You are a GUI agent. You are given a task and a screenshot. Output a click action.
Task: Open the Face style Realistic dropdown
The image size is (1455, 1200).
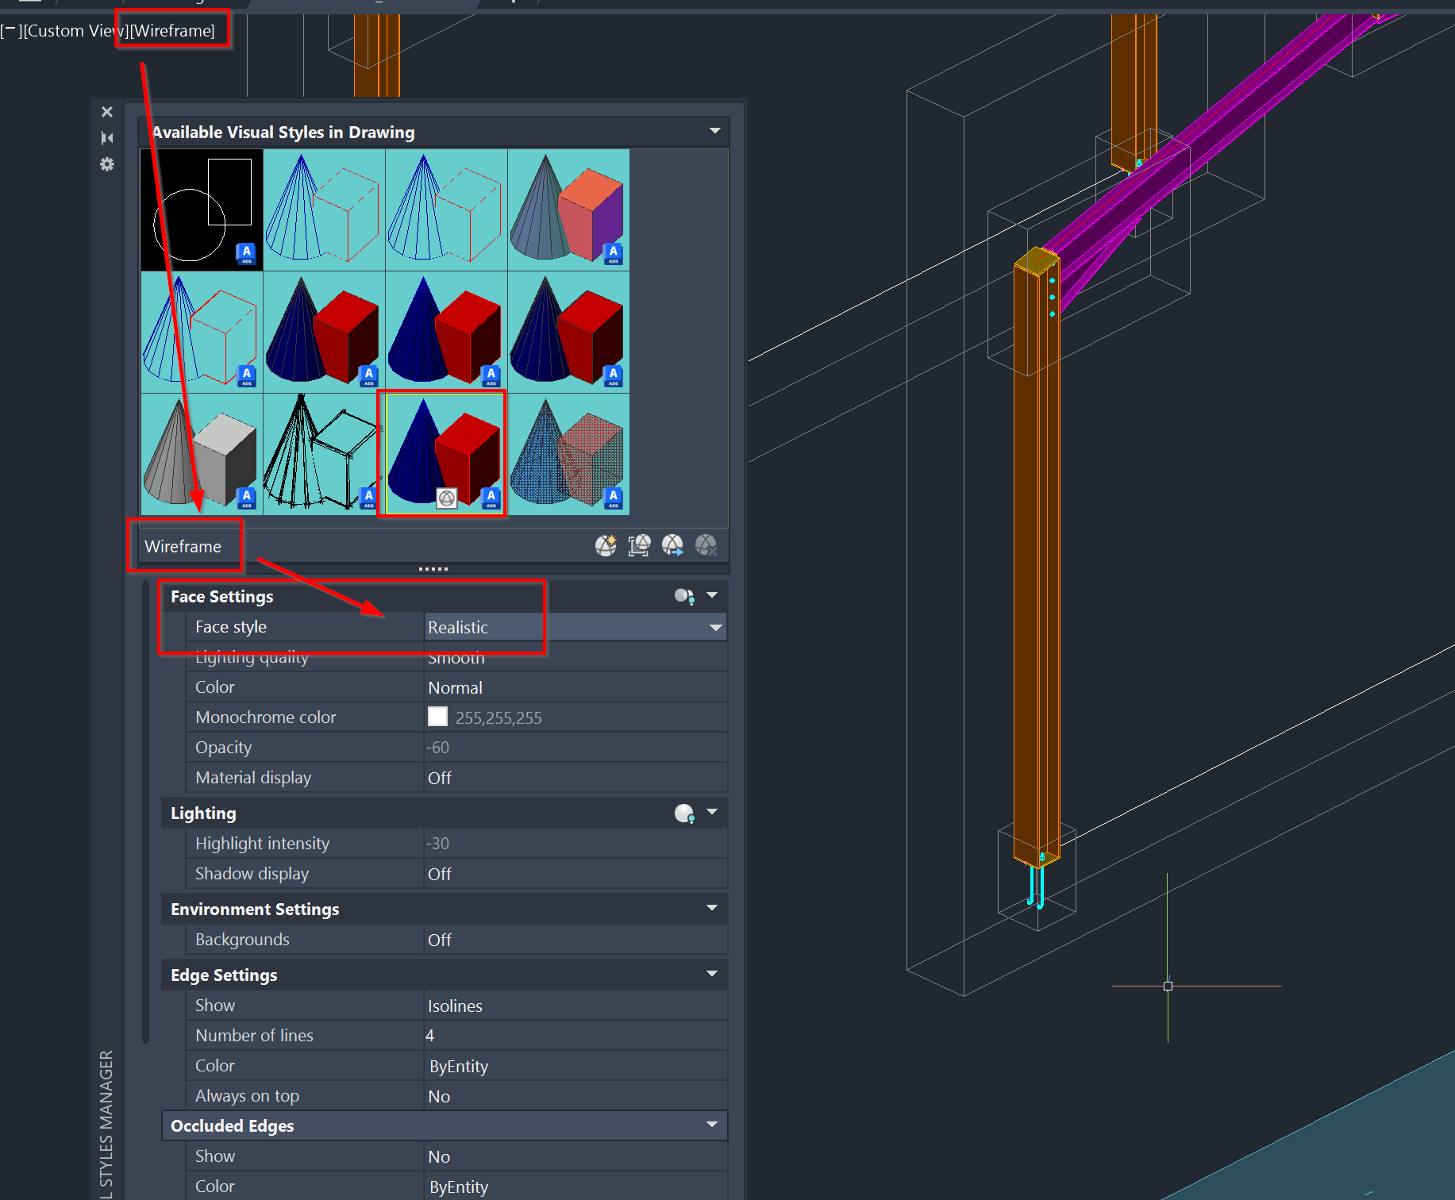(x=712, y=626)
